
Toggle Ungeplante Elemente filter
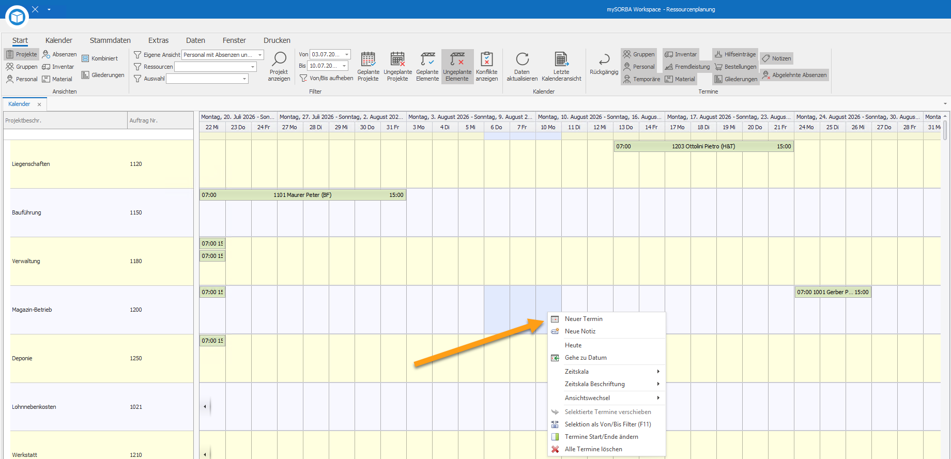tap(457, 66)
